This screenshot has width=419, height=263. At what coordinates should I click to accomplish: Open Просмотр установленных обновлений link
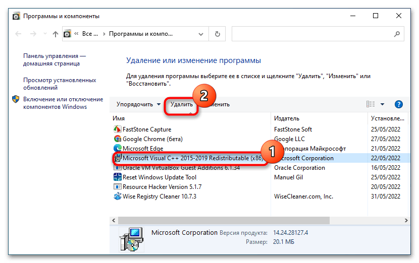pyautogui.click(x=59, y=83)
